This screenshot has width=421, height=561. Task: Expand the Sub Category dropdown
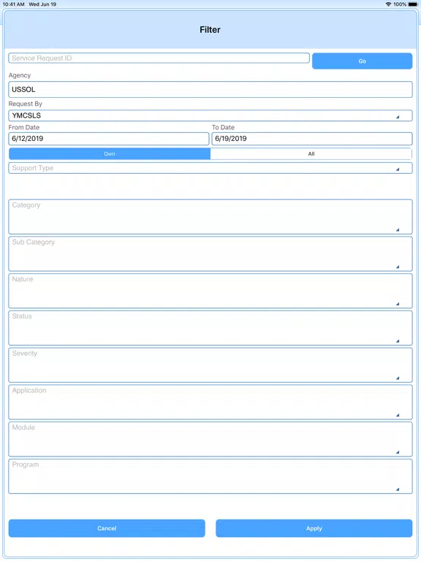tap(210, 254)
